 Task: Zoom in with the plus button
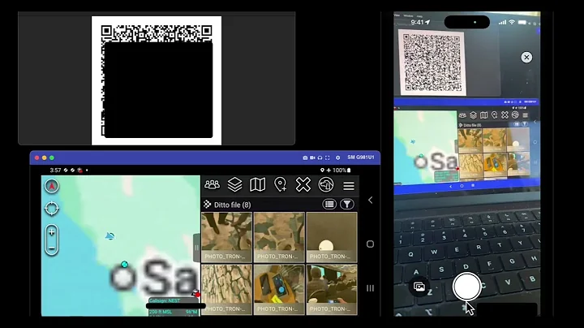click(52, 232)
